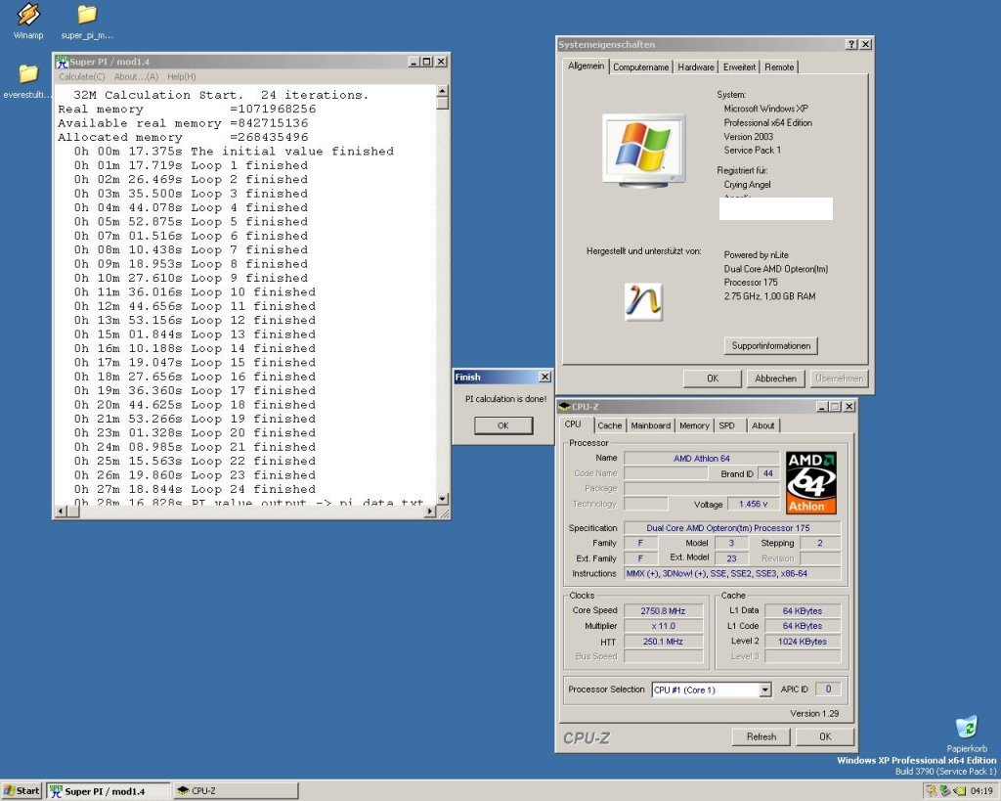The height and width of the screenshot is (801, 1001).
Task: Click the first system tray icon
Action: point(932,791)
